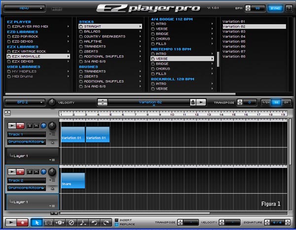
Task: Click the browser Velocity knob
Action: (x=52, y=102)
